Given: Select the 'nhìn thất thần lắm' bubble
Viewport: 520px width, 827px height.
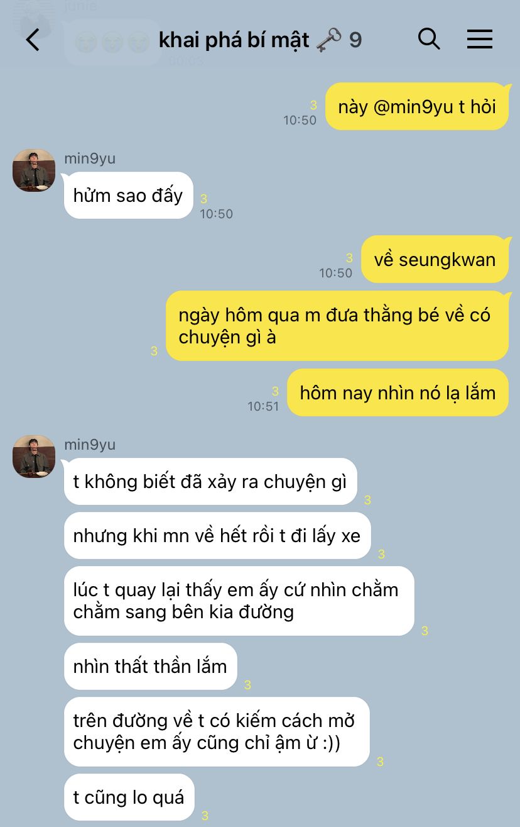Looking at the screenshot, I should point(151,666).
